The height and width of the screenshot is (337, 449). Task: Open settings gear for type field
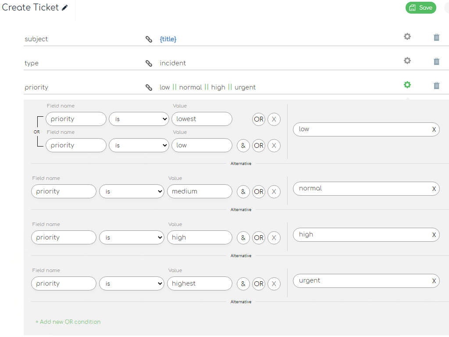point(407,61)
